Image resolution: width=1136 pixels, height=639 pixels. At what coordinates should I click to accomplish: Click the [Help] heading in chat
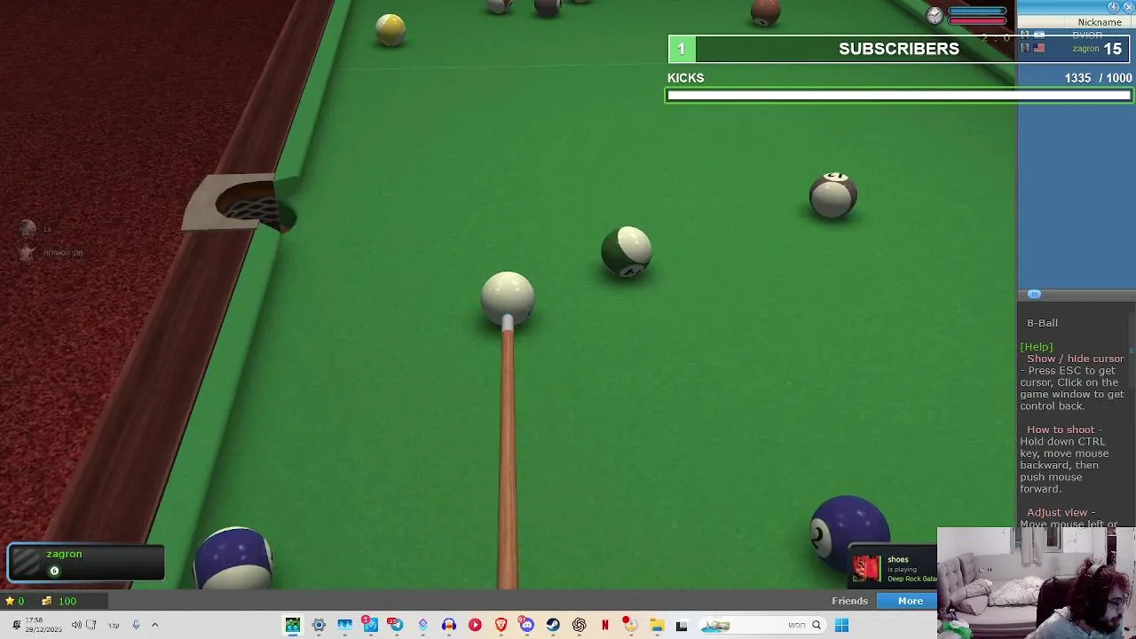click(1037, 347)
